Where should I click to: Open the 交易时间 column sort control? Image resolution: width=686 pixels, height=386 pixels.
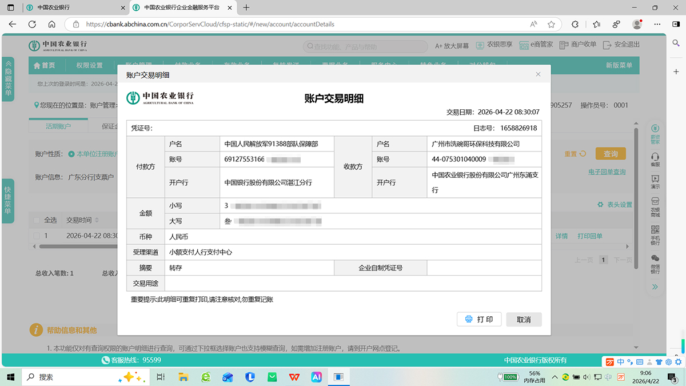[97, 220]
